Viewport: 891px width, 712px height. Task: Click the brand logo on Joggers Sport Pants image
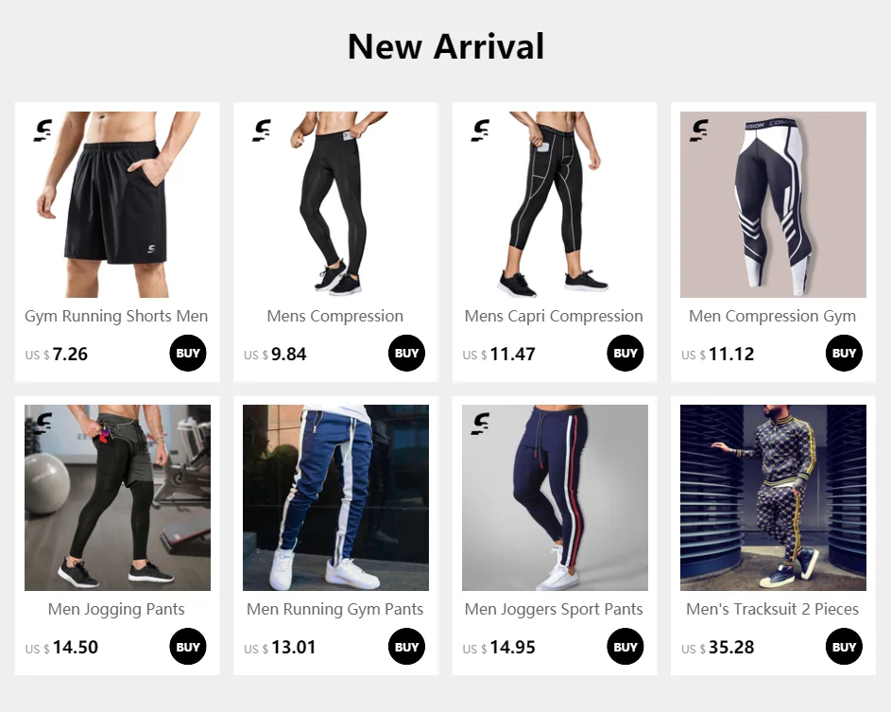[480, 424]
